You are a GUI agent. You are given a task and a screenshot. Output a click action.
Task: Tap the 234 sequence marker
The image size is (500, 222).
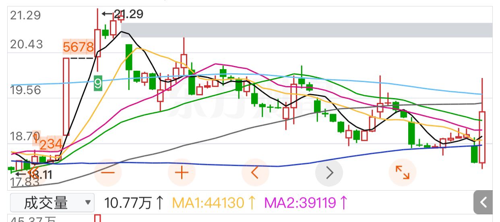pos(50,144)
